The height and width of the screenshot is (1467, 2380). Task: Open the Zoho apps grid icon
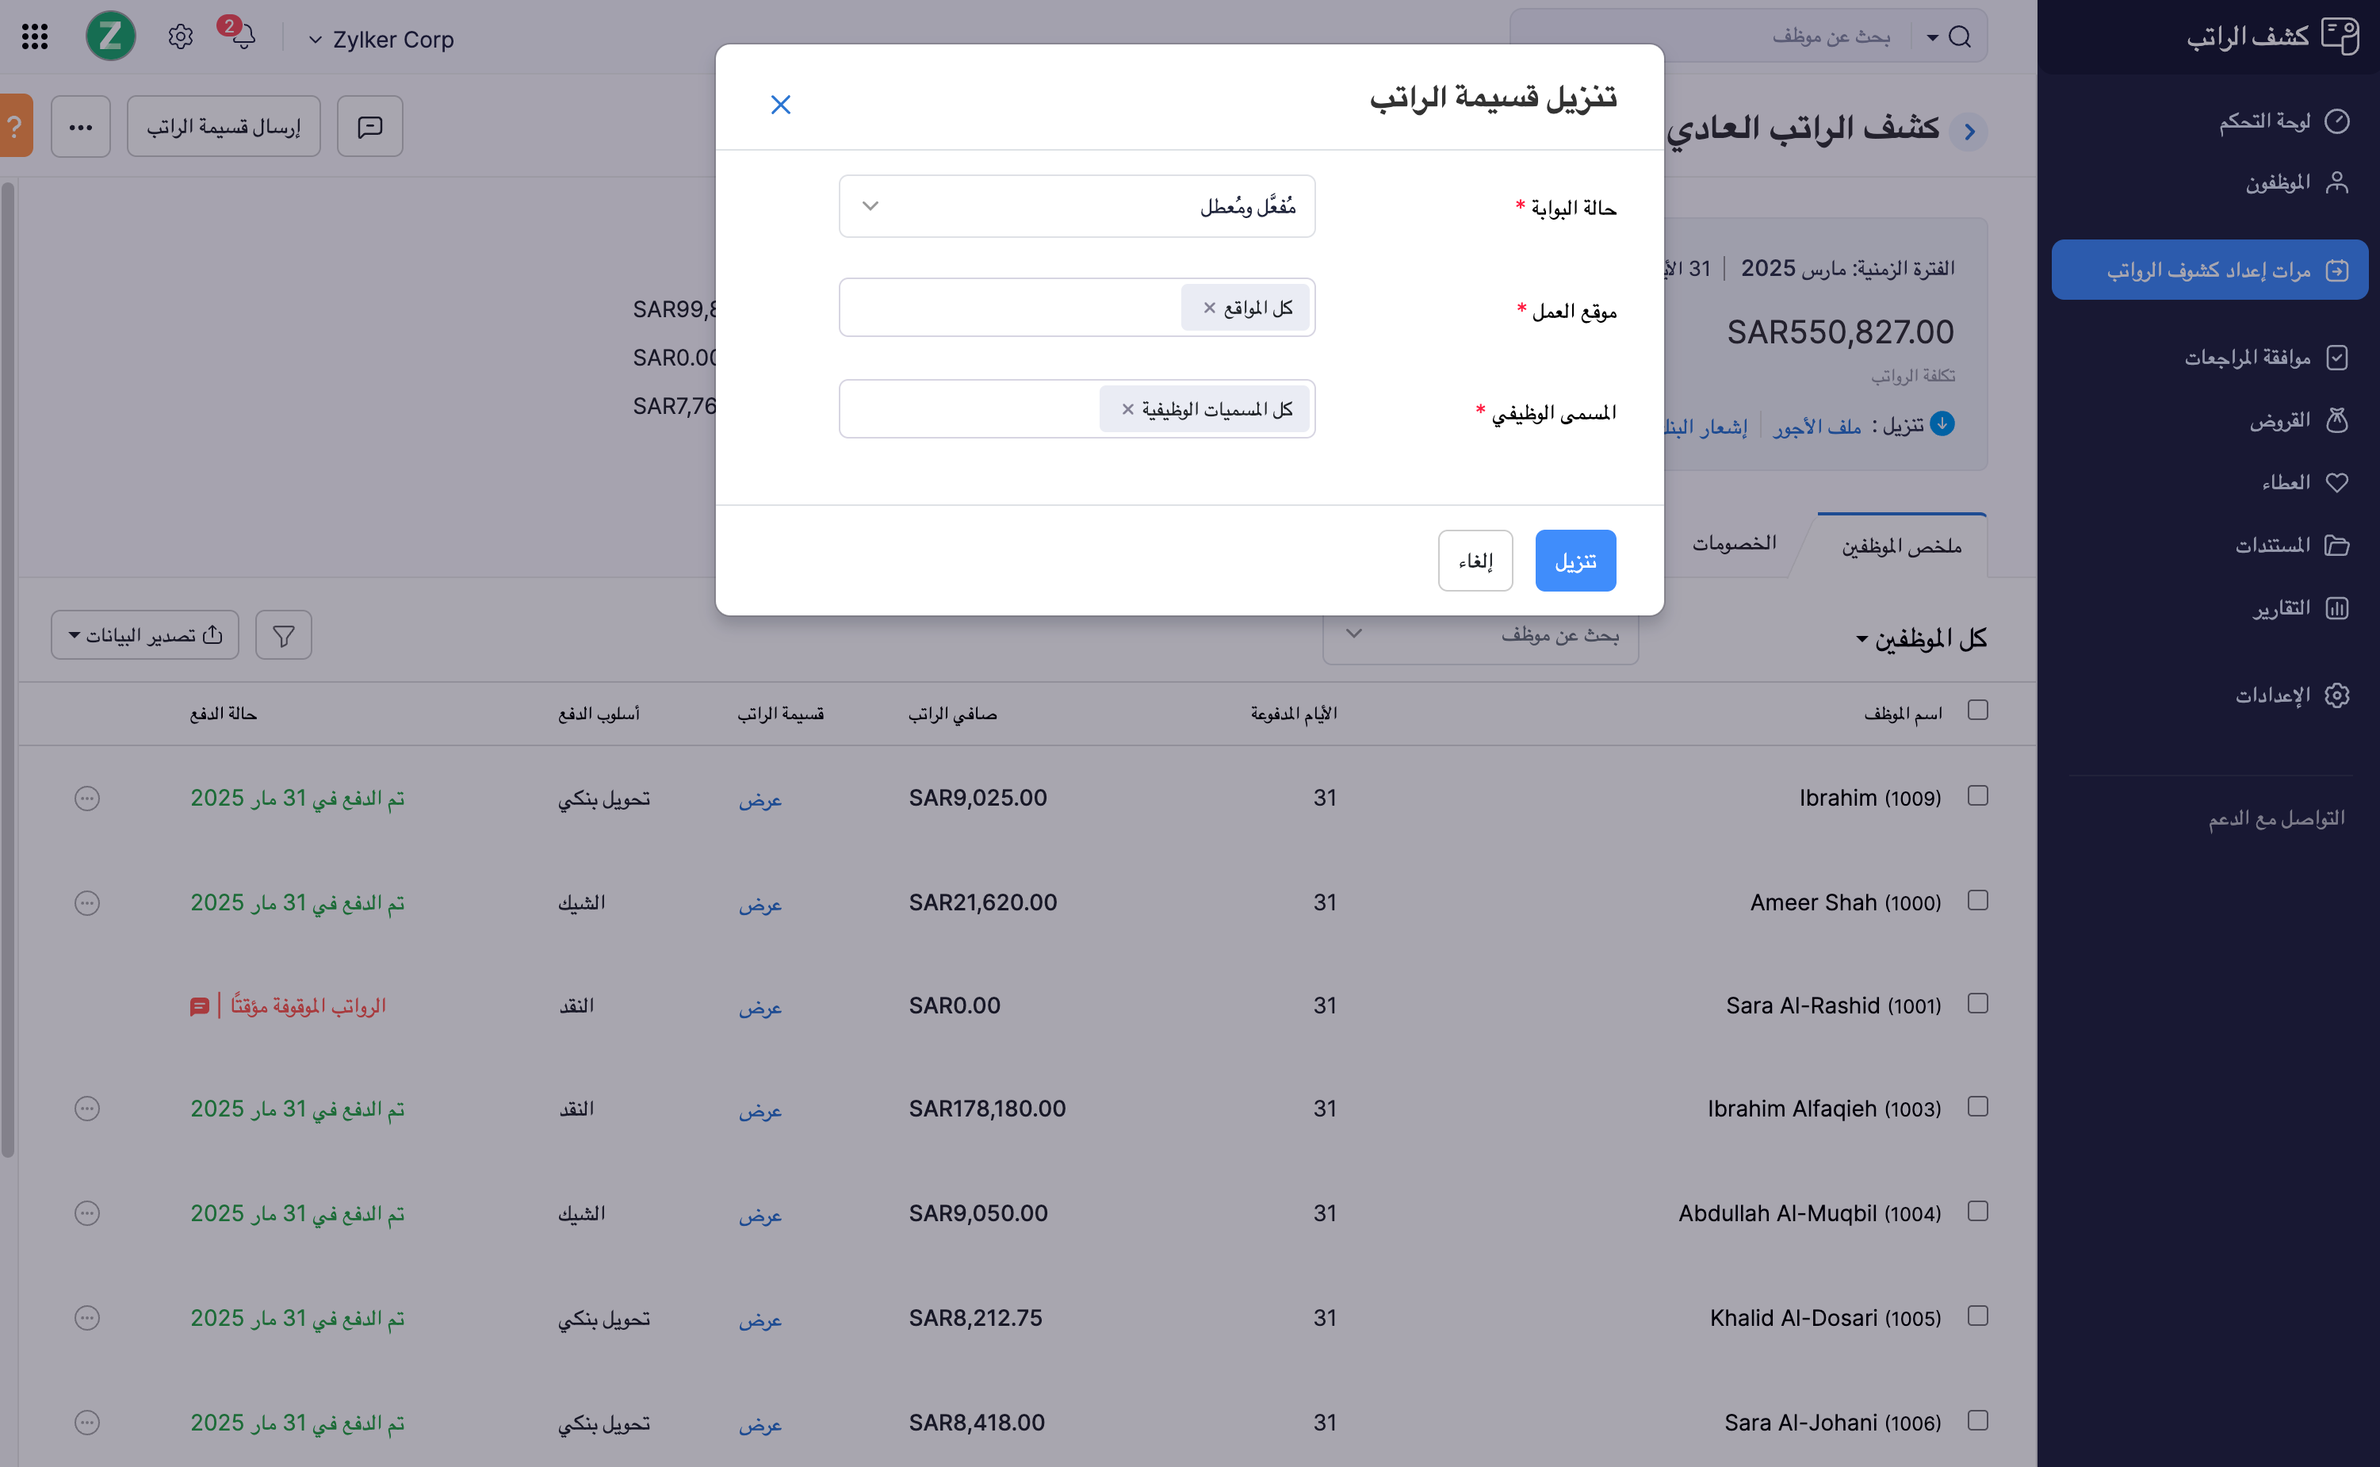(35, 36)
